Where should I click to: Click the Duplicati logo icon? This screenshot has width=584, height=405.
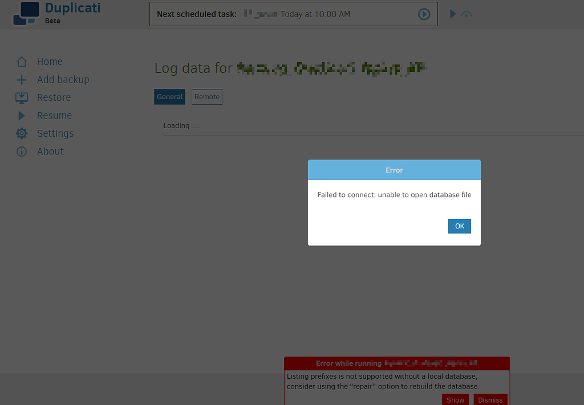point(26,13)
